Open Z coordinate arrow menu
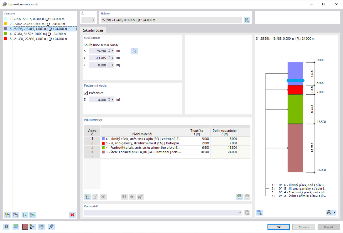The height and width of the screenshot is (233, 343). click(x=113, y=65)
